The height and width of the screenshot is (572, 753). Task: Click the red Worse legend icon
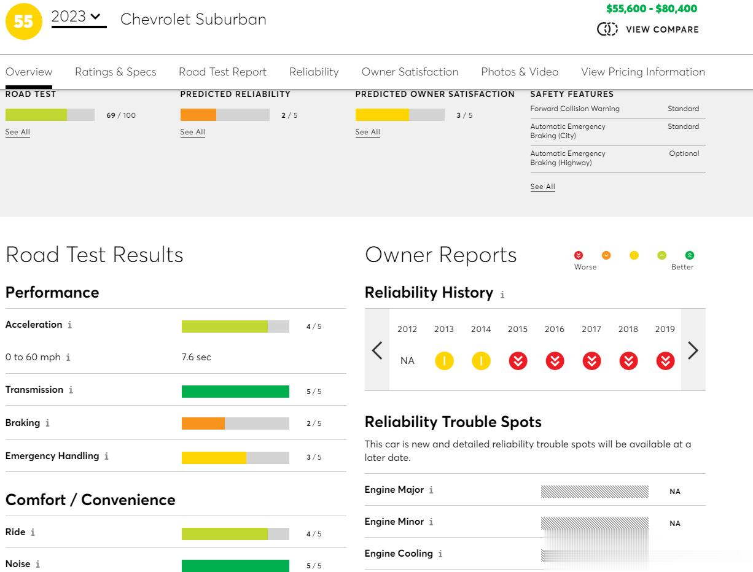[579, 255]
